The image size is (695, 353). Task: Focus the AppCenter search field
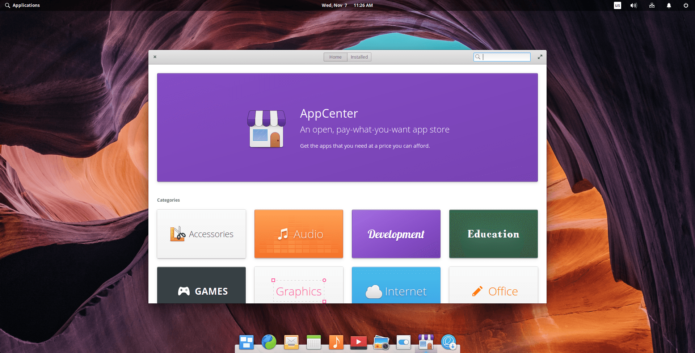[502, 57]
